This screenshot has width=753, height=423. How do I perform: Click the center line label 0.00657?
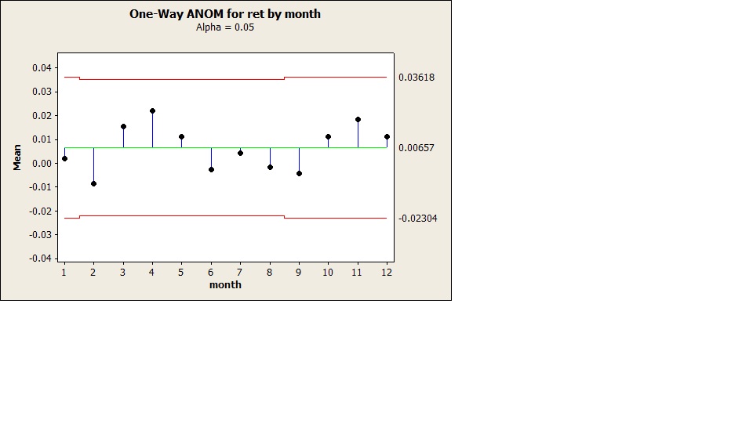(417, 147)
